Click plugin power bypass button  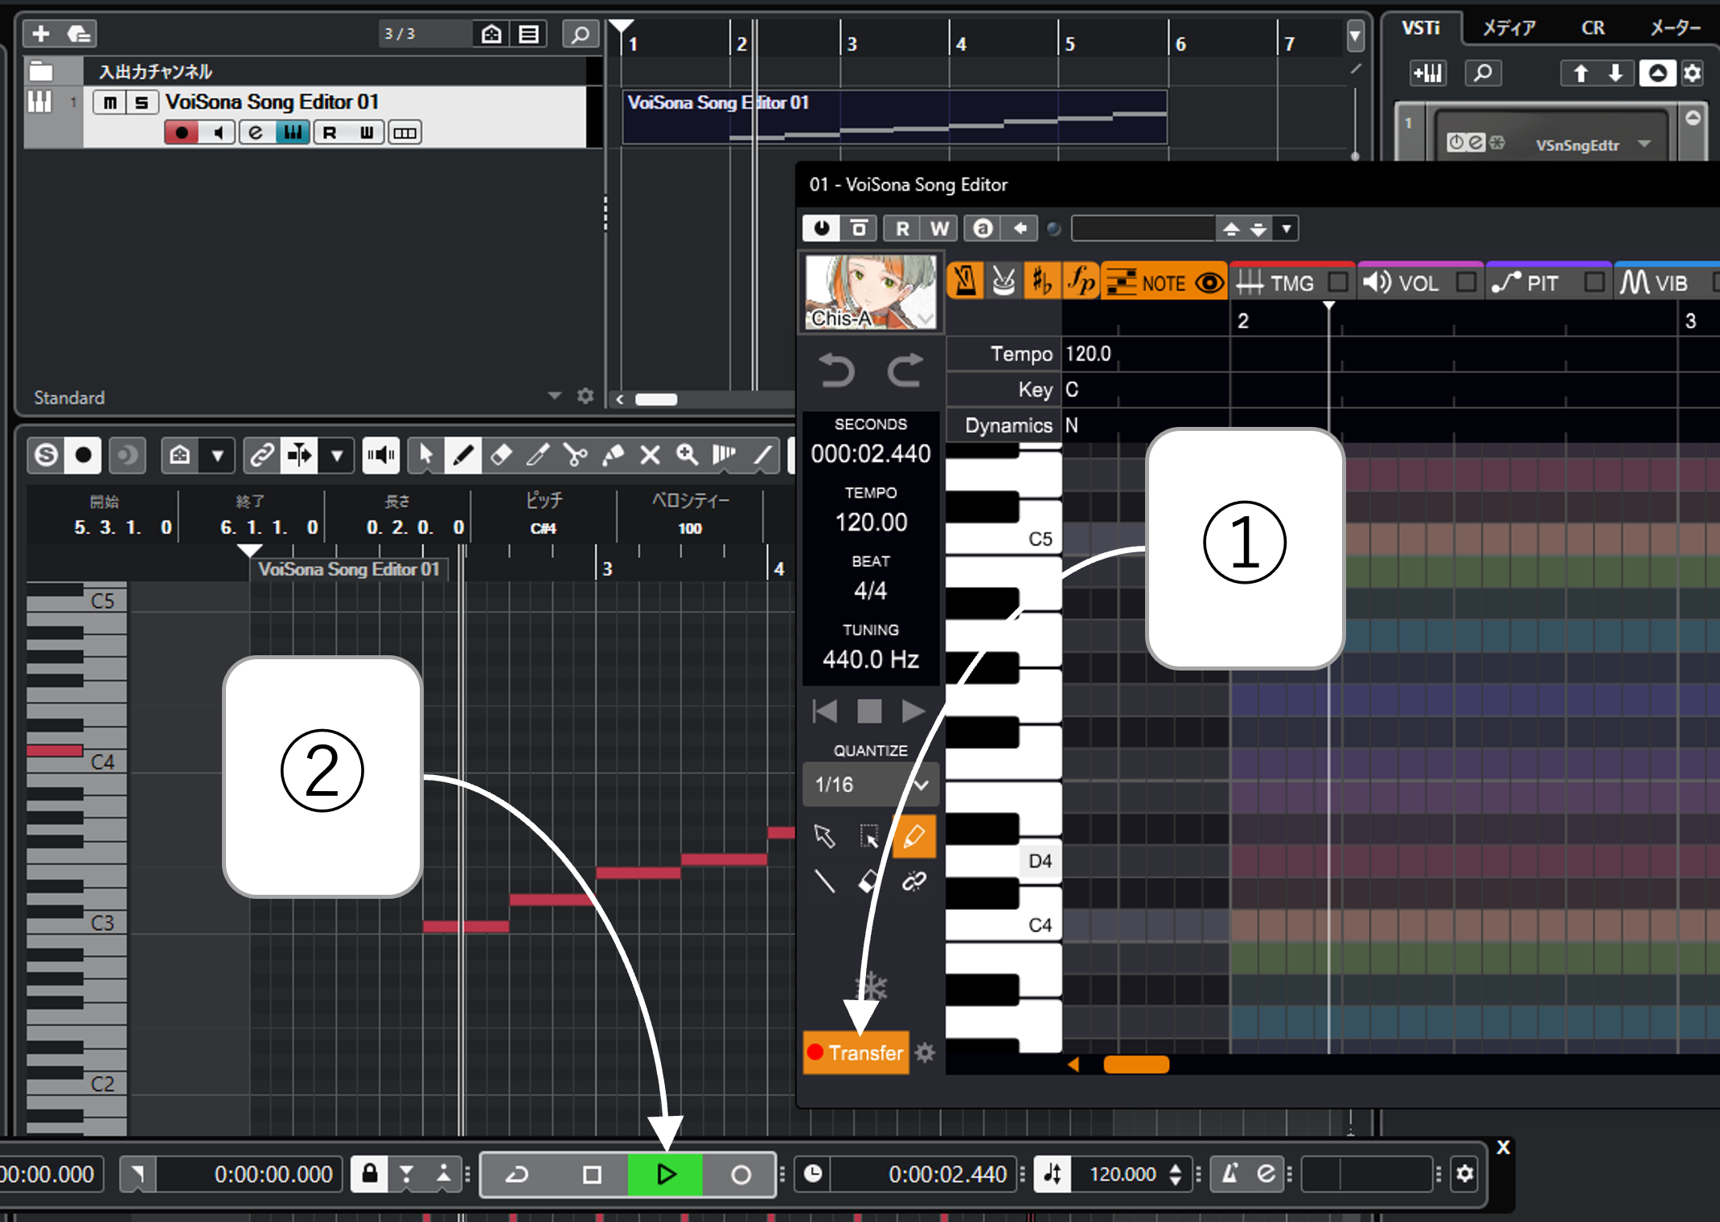[821, 229]
